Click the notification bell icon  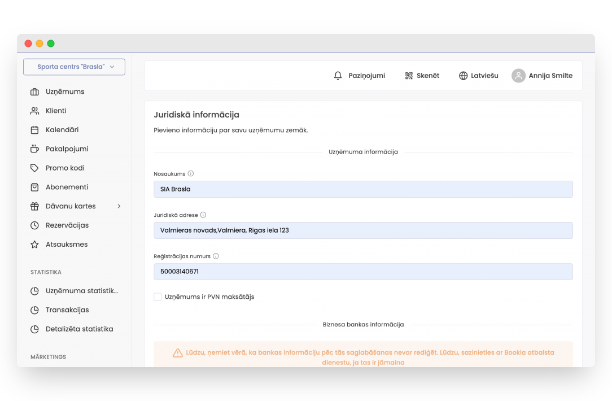tap(338, 76)
